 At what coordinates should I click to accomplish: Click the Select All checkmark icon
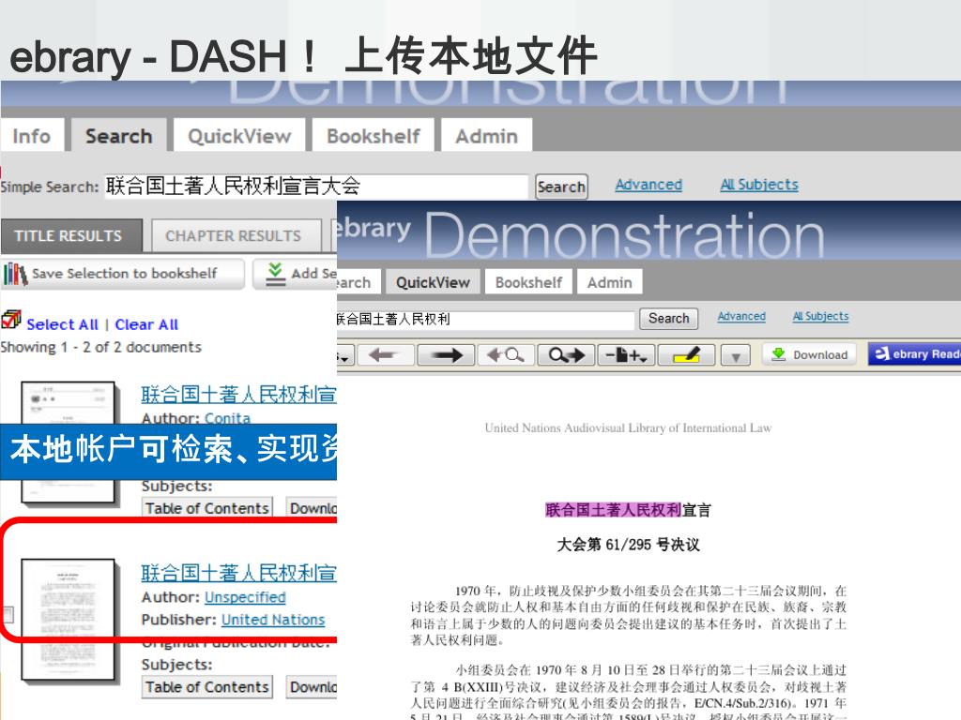tap(11, 320)
